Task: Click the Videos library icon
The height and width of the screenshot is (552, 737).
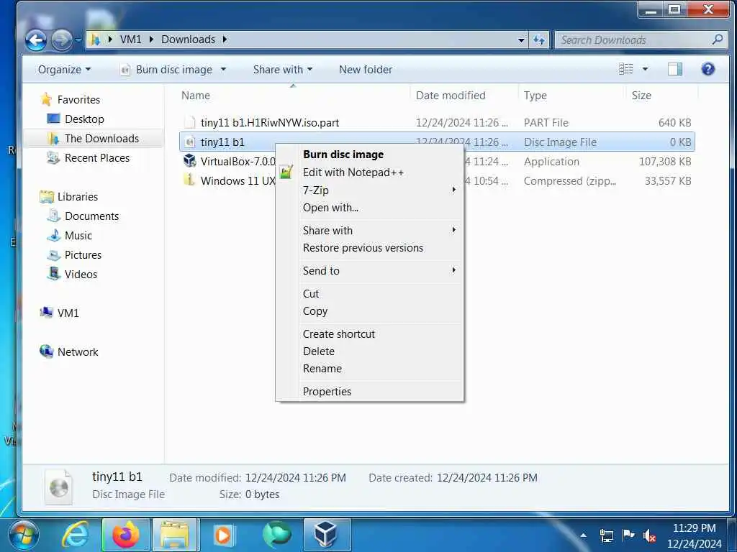Action: click(53, 274)
